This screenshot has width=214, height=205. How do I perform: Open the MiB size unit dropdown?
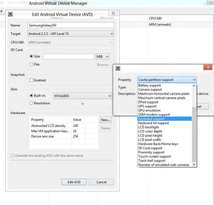tap(103, 56)
